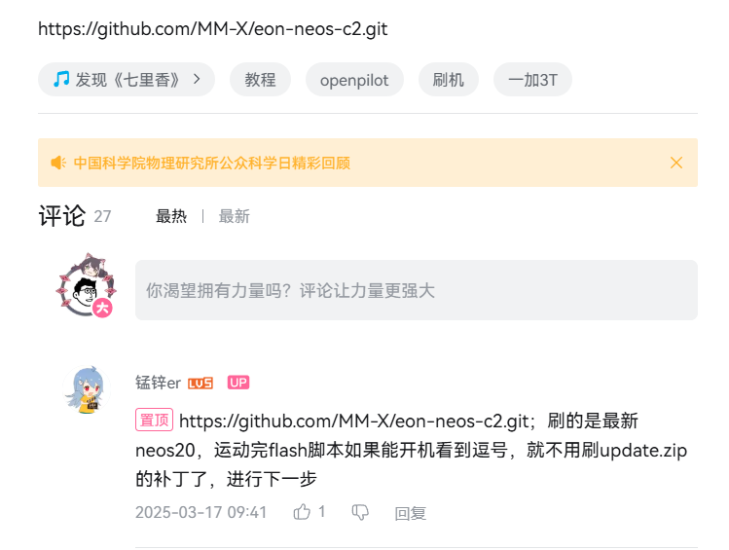This screenshot has width=729, height=550.
Task: Open the 猛锌er username link
Action: (158, 383)
